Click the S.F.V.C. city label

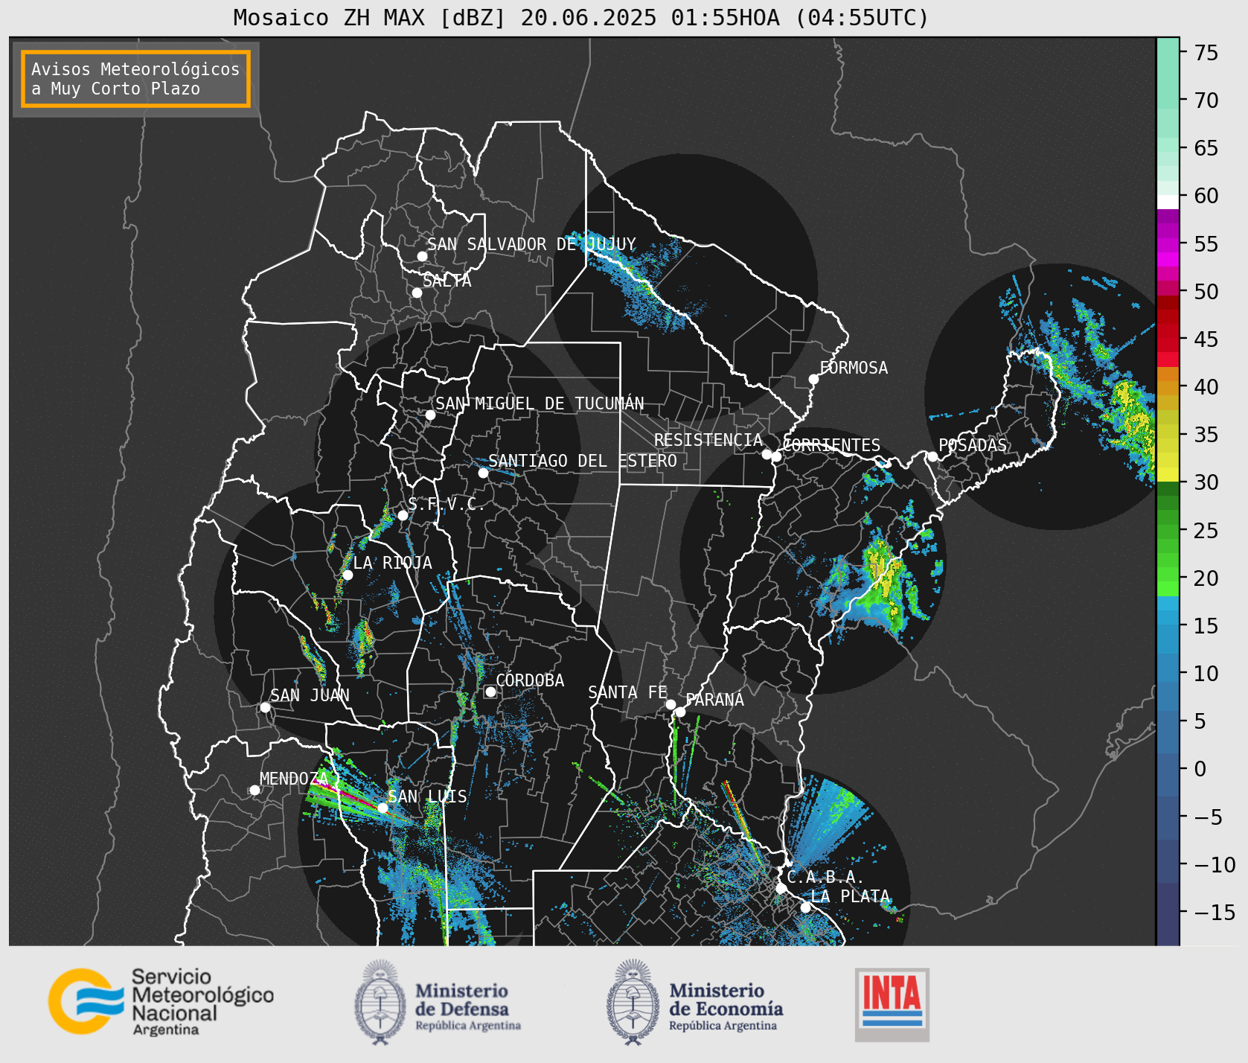click(447, 504)
